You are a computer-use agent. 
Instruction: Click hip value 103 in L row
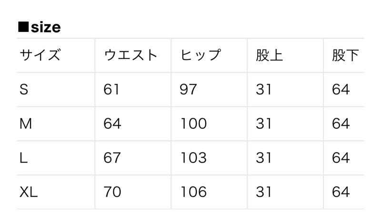(x=194, y=158)
